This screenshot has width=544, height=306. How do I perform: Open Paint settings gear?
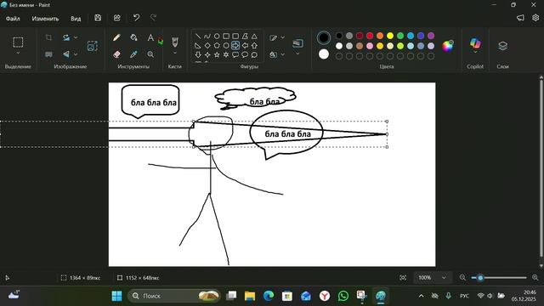535,18
